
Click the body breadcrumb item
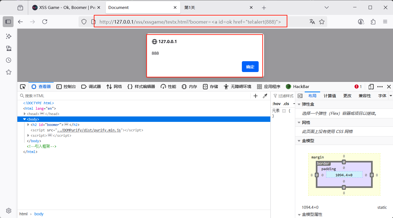click(39, 214)
